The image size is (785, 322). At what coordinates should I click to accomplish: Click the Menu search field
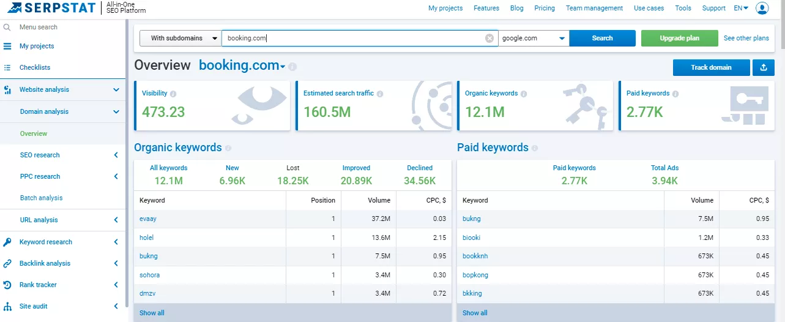coord(39,28)
